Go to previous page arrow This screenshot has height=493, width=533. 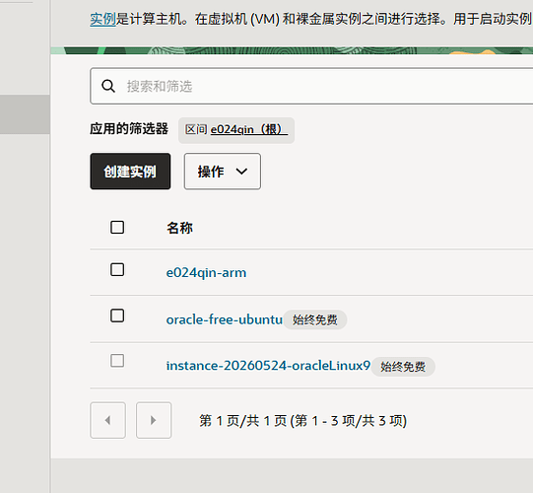(x=107, y=420)
